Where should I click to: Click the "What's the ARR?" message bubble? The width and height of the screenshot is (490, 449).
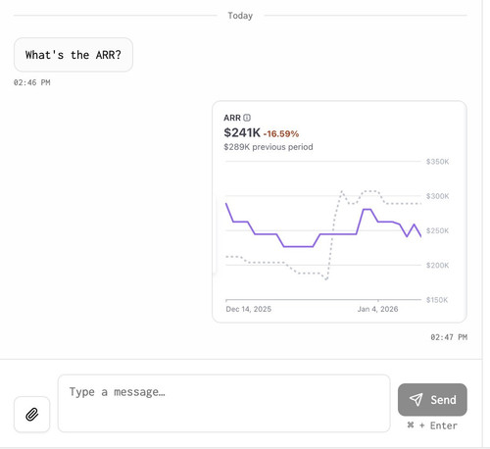tap(73, 55)
